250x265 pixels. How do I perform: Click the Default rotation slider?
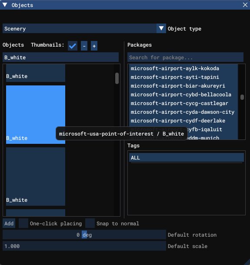point(84,235)
